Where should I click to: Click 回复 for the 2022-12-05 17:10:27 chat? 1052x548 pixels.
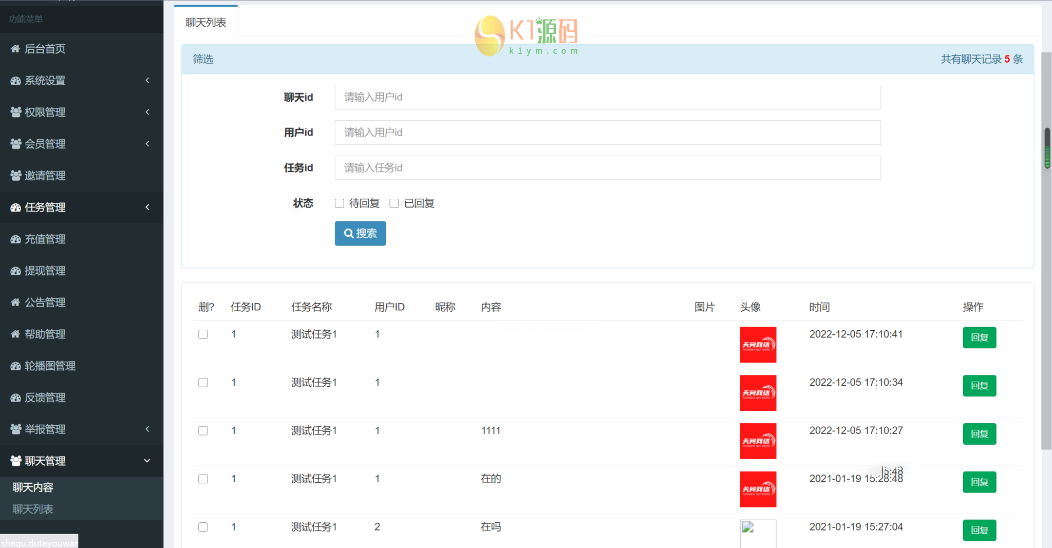(x=979, y=434)
